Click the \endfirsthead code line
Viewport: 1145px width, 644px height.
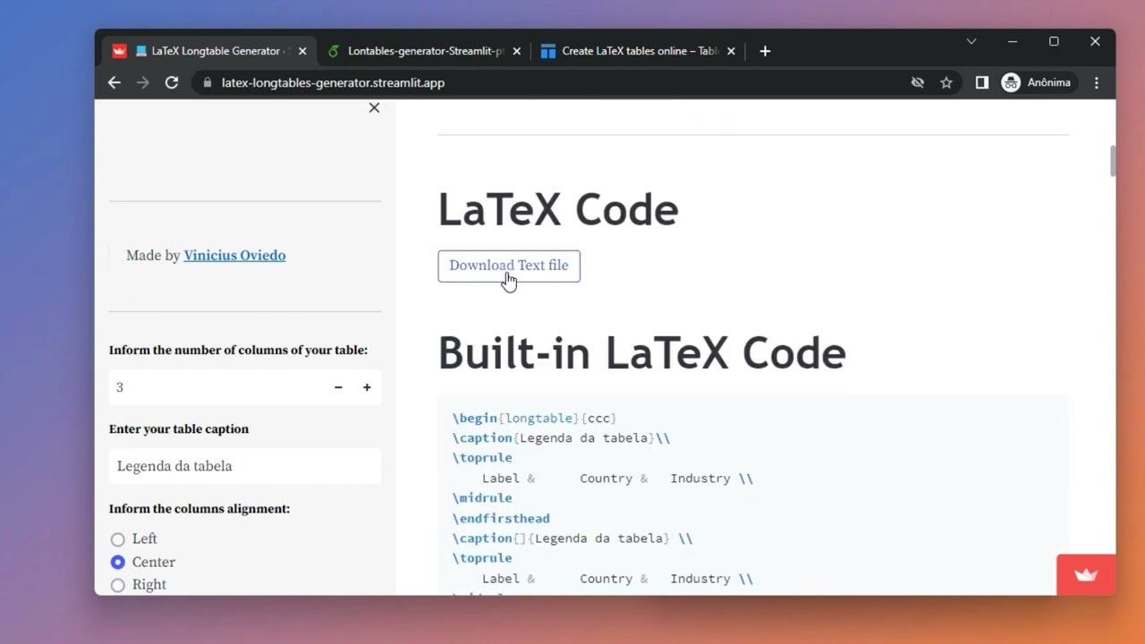pyautogui.click(x=501, y=518)
